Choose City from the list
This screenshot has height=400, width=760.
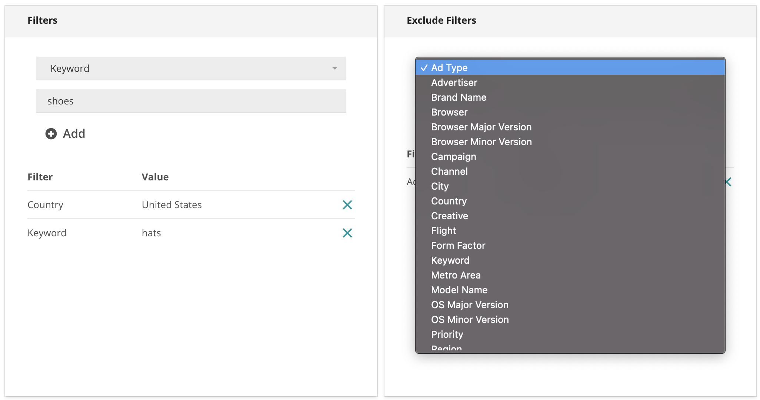coord(440,186)
